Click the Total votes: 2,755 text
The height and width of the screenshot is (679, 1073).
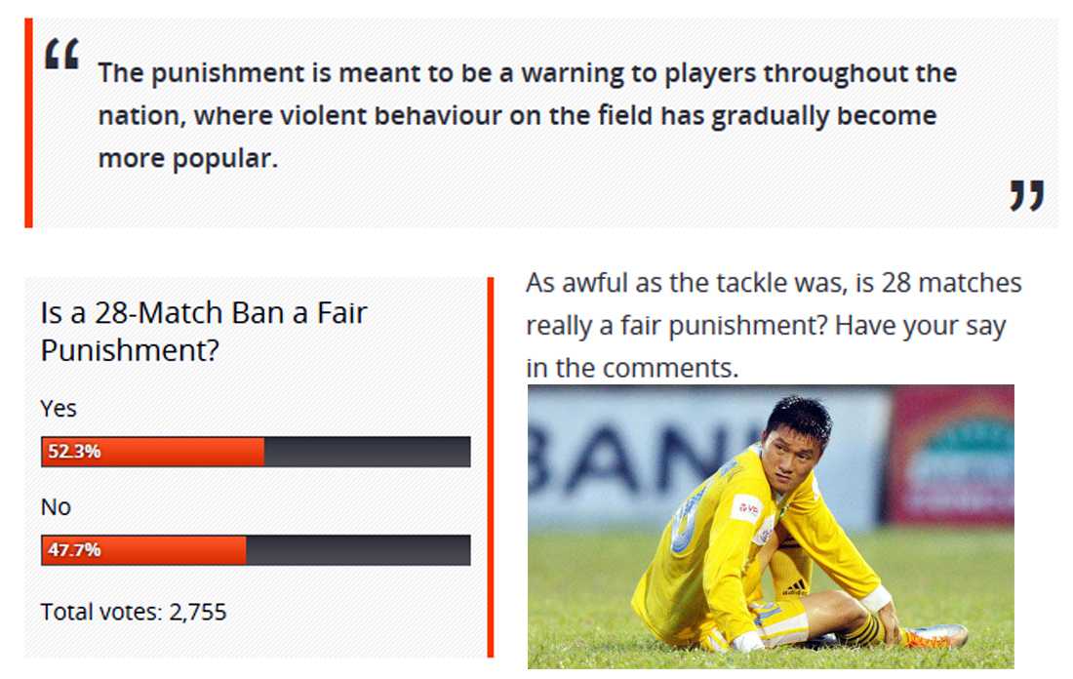pyautogui.click(x=134, y=612)
